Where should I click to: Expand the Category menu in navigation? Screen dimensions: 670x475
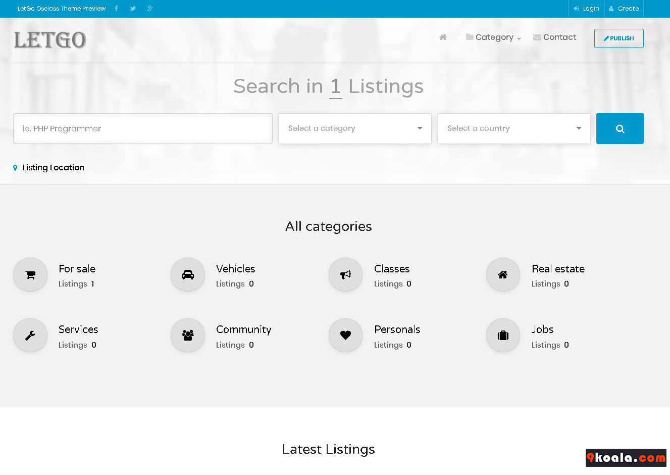pyautogui.click(x=493, y=37)
